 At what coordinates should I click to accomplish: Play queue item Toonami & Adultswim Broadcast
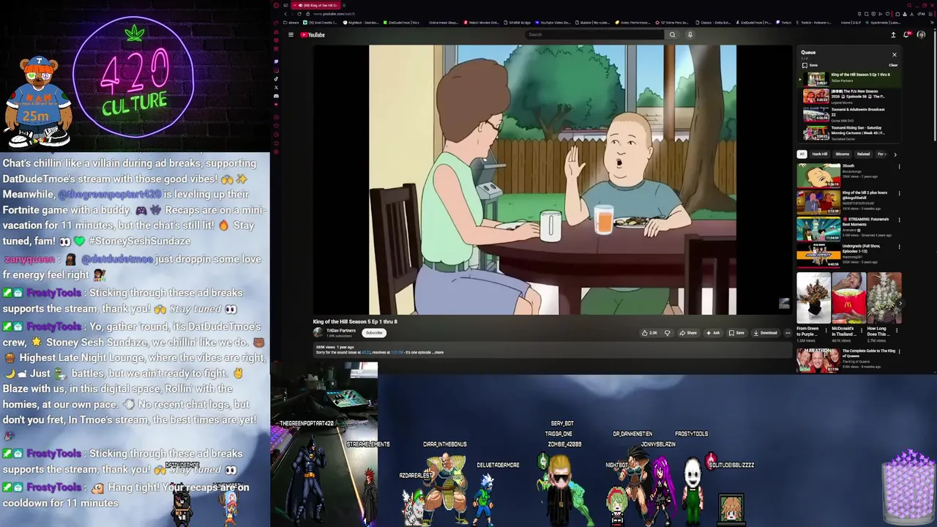click(x=849, y=113)
